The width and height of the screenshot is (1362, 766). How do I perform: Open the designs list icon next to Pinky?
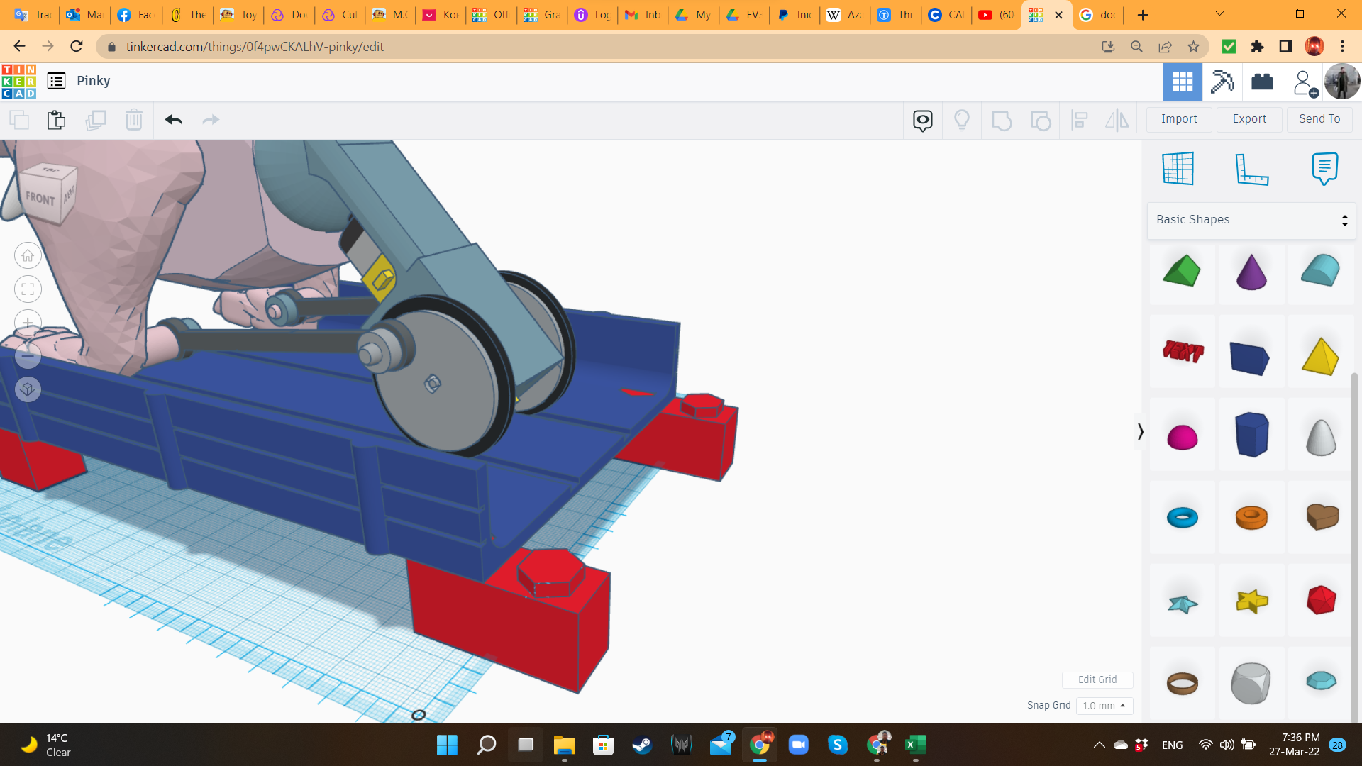tap(56, 81)
